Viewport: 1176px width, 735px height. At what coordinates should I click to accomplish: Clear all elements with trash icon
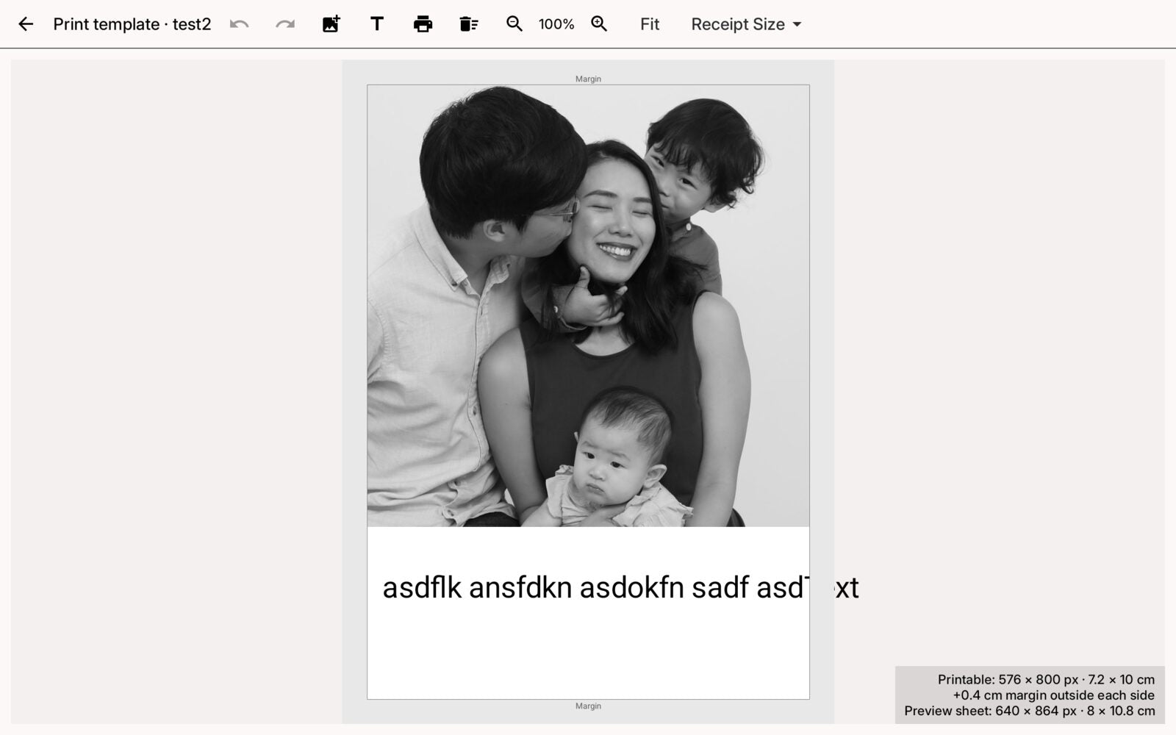(x=469, y=24)
